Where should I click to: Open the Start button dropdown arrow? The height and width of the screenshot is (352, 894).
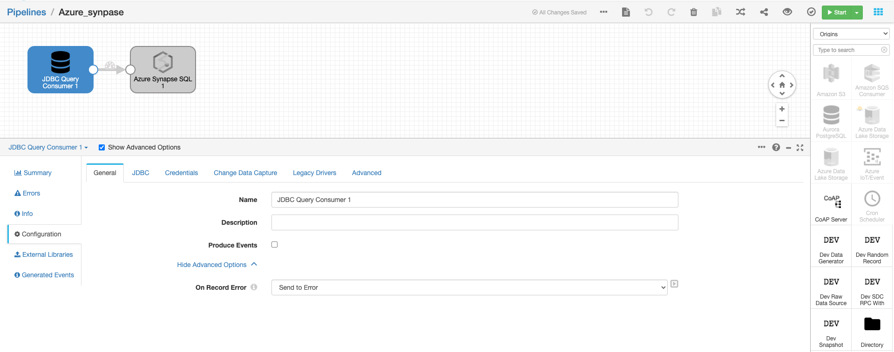857,13
